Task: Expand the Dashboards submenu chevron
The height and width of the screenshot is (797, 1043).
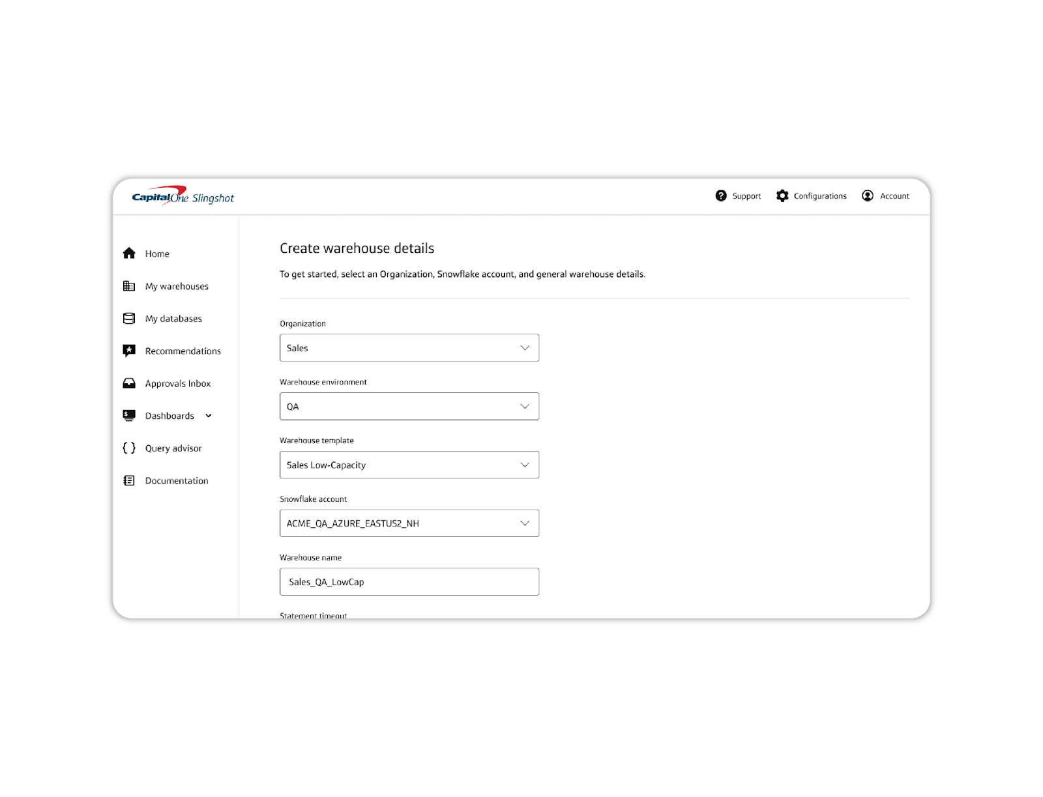Action: pos(208,415)
